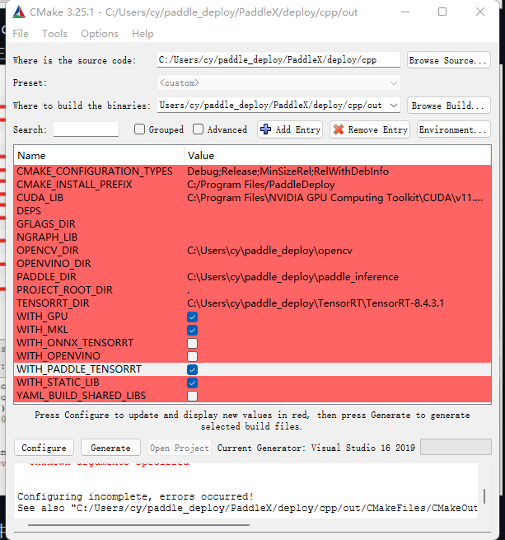Click the configure progress bar
Viewport: 505px width, 540px height.
point(456,447)
